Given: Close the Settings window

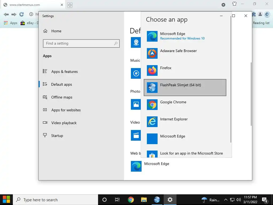Looking at the screenshot, I should pos(246,16).
